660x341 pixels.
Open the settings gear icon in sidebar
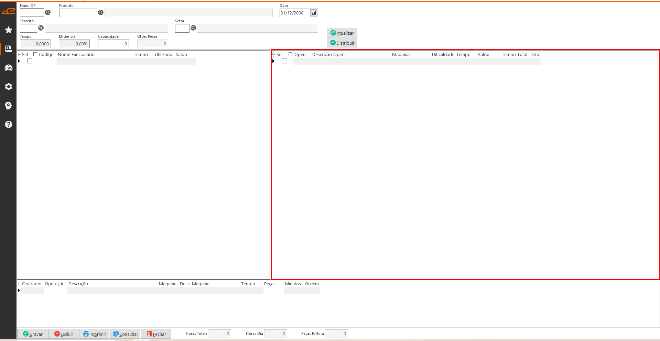[9, 87]
